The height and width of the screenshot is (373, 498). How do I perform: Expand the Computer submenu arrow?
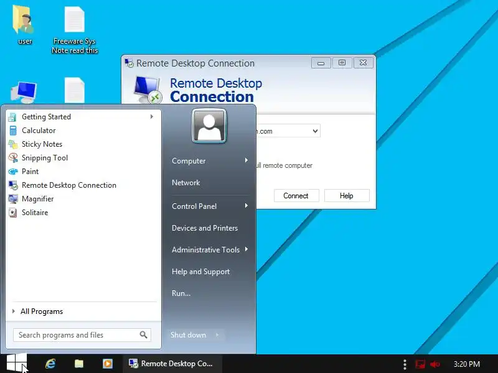(x=246, y=160)
